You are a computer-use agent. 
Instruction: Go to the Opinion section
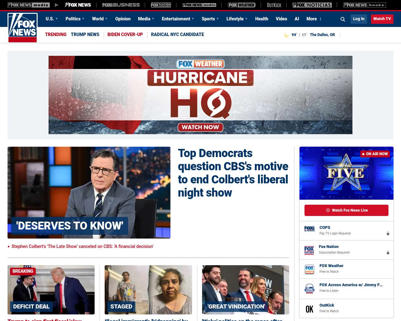(123, 19)
